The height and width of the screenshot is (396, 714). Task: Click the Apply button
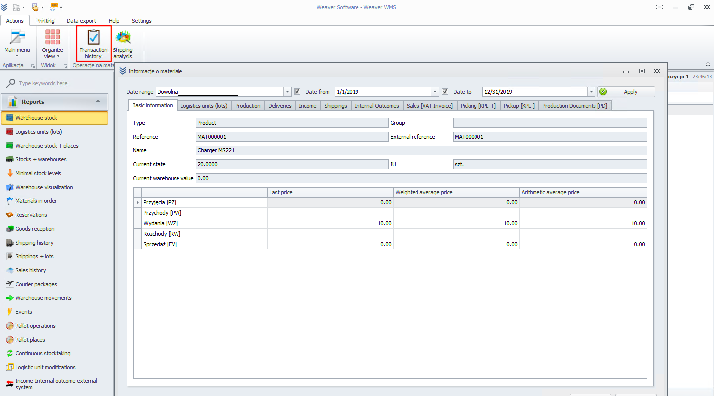point(626,92)
